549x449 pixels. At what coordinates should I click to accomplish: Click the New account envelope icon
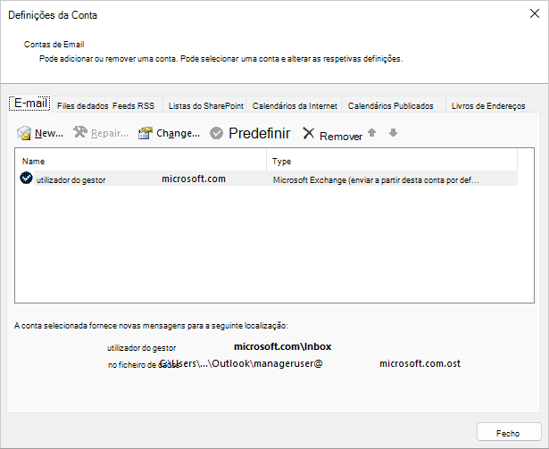point(24,133)
